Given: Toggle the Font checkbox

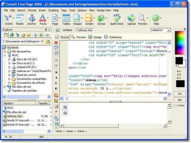Looking at the screenshot, I should point(175,106).
